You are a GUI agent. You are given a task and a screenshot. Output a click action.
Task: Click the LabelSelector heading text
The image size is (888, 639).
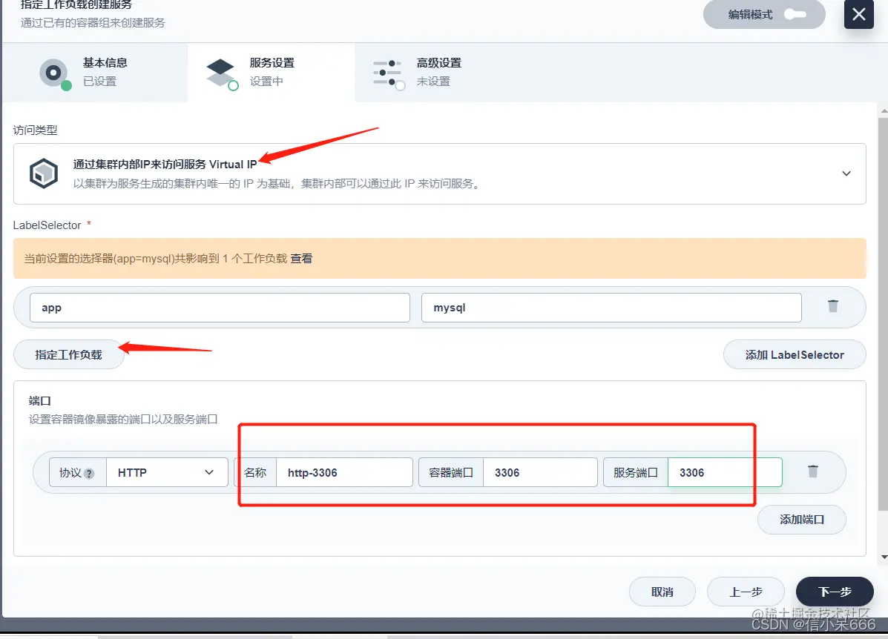[47, 225]
